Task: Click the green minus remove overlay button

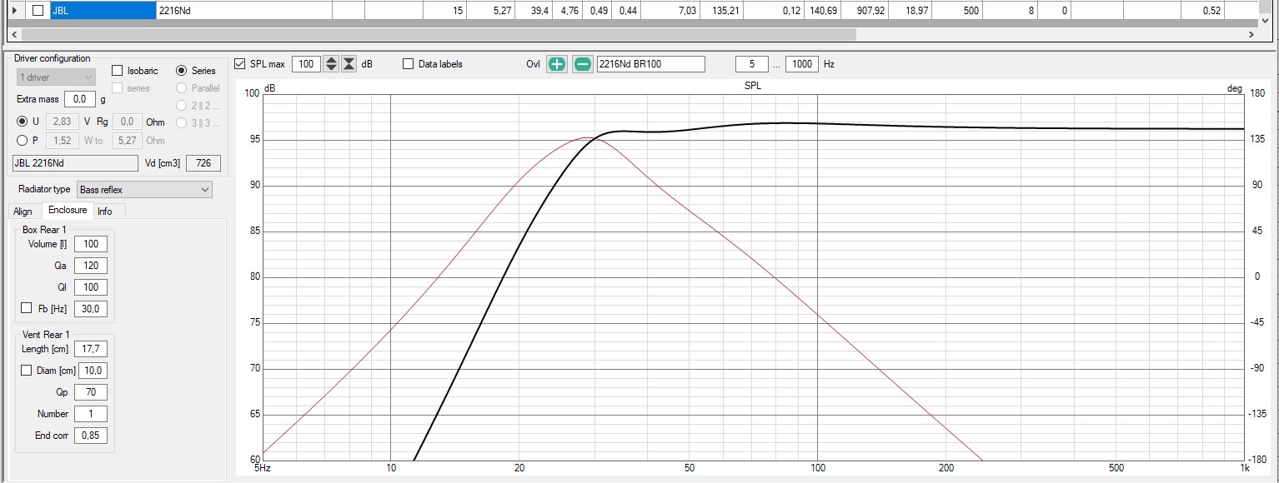Action: point(583,64)
